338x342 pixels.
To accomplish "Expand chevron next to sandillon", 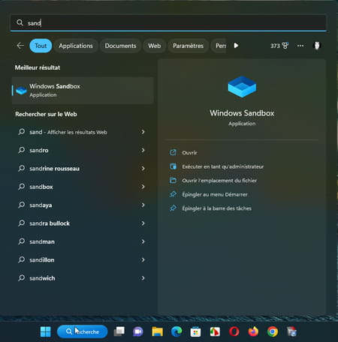I will (x=143, y=259).
